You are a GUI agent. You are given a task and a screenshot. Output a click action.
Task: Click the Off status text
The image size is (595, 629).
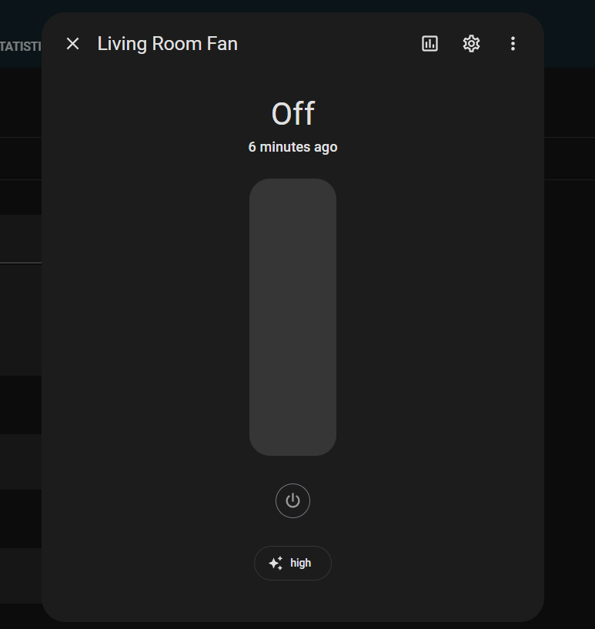point(292,113)
